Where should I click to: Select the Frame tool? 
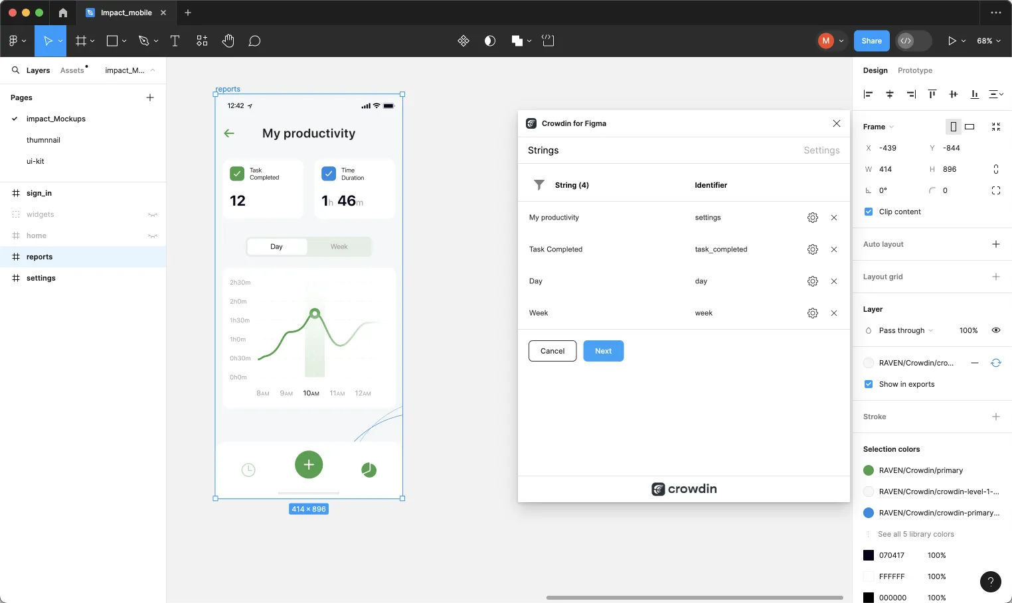(x=81, y=41)
